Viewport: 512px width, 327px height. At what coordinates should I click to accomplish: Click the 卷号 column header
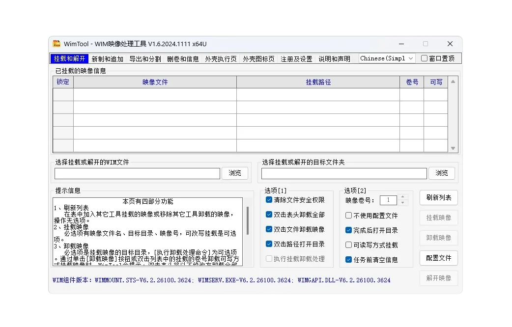point(412,82)
